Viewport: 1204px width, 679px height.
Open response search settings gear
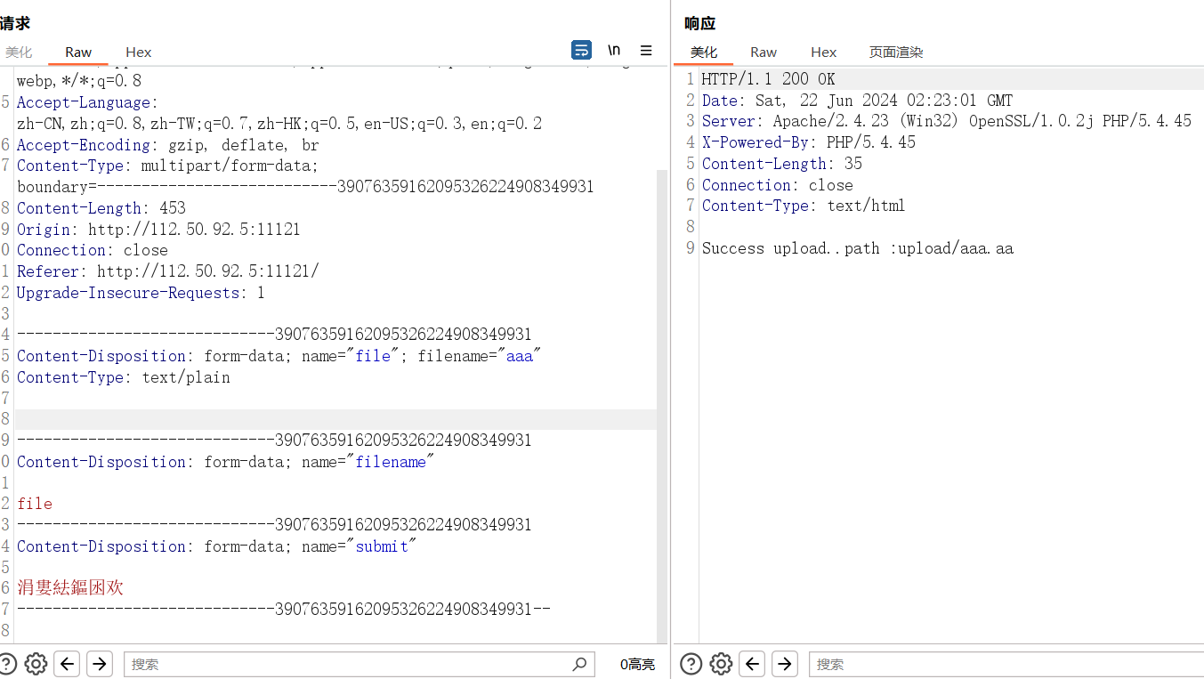(721, 664)
